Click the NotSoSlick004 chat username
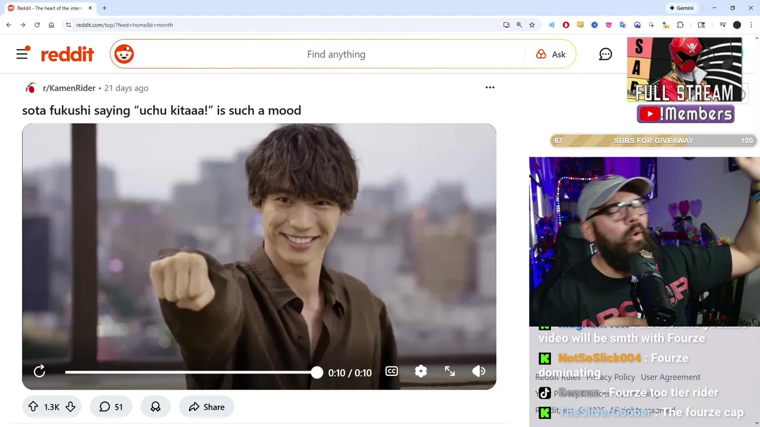Viewport: 760px width, 427px height. pos(600,358)
